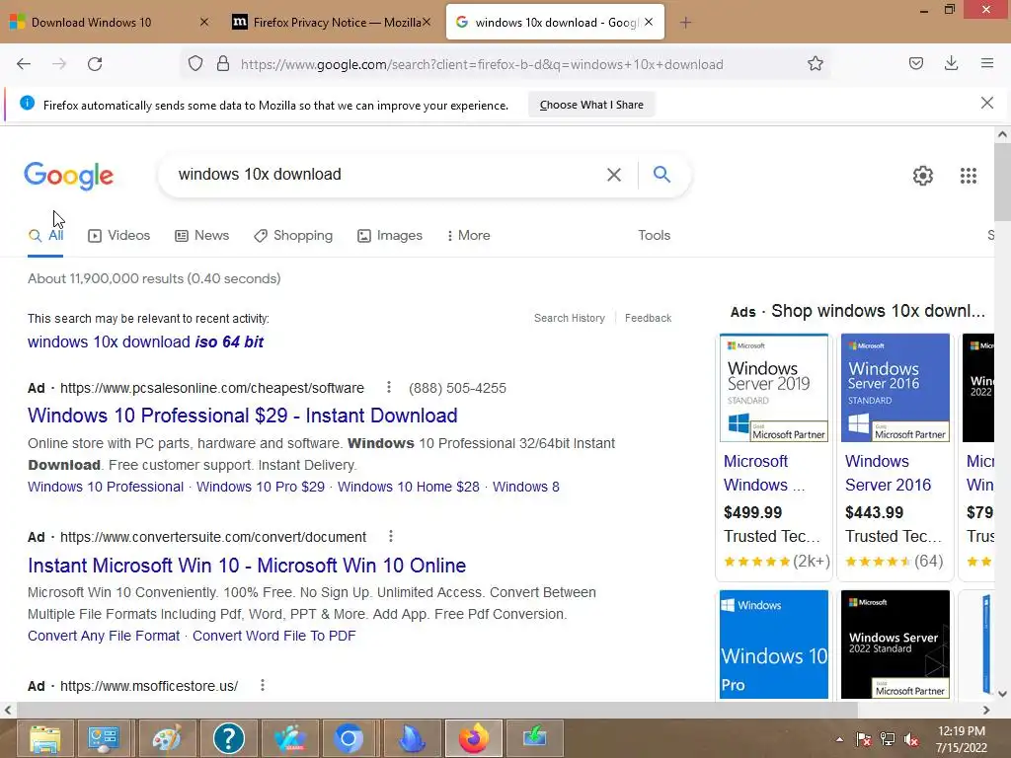
Task: Click the Feedback link
Action: click(x=648, y=318)
